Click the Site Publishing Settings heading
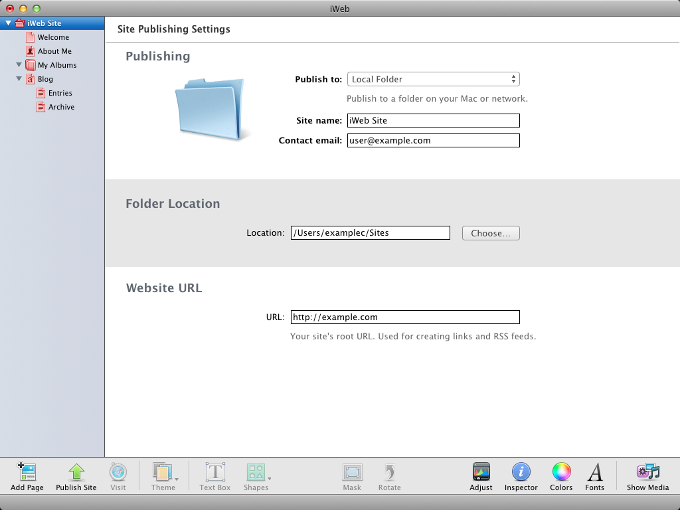Viewport: 680px width, 510px height. click(x=174, y=29)
